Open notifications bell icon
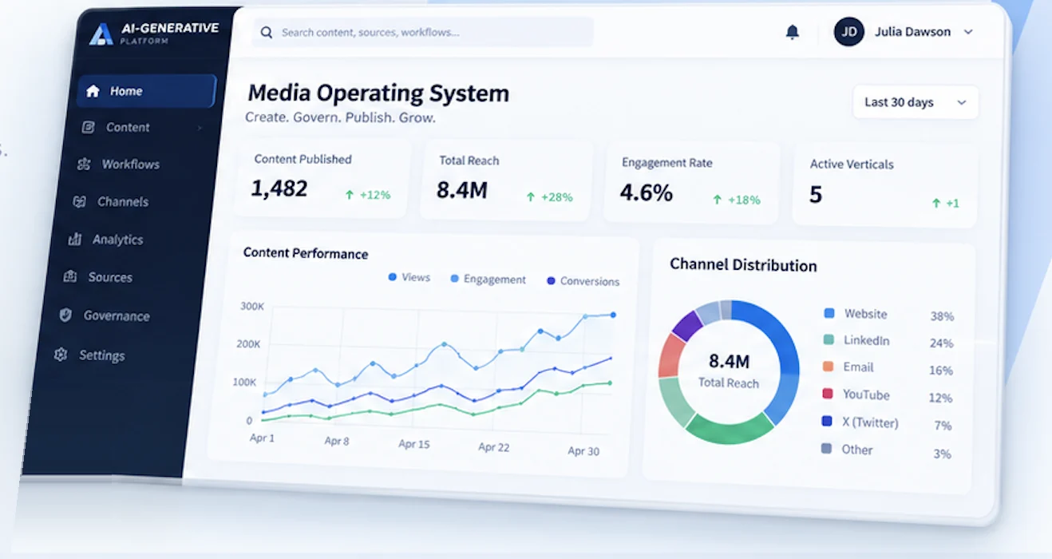1052x559 pixels. pos(792,32)
